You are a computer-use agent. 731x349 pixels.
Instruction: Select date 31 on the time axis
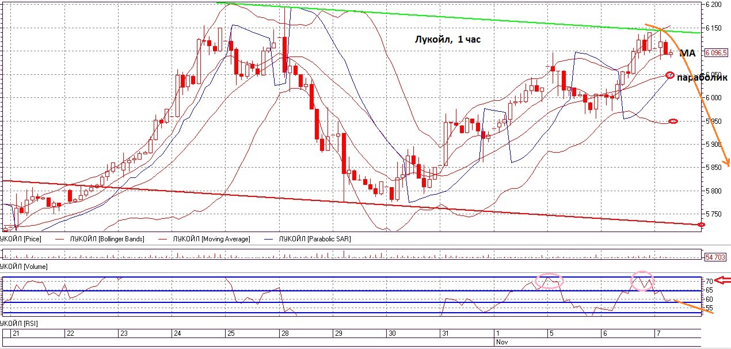click(x=446, y=333)
